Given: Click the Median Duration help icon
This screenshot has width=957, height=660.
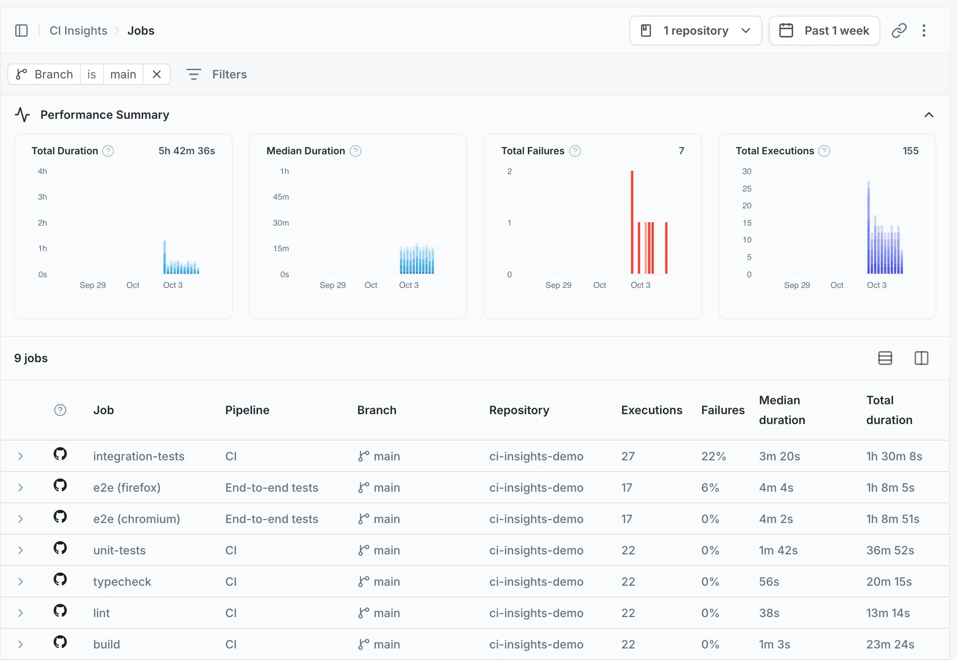Looking at the screenshot, I should pos(355,151).
